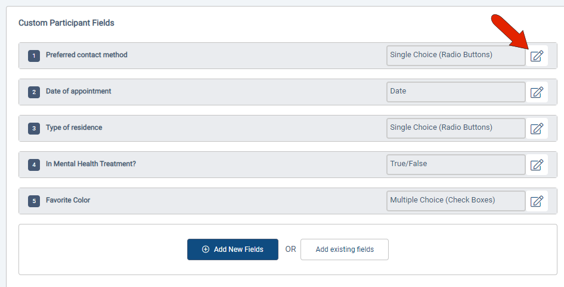Viewport: 564px width, 287px height.
Task: Edit the In Mental Health Treatment field
Action: (537, 165)
